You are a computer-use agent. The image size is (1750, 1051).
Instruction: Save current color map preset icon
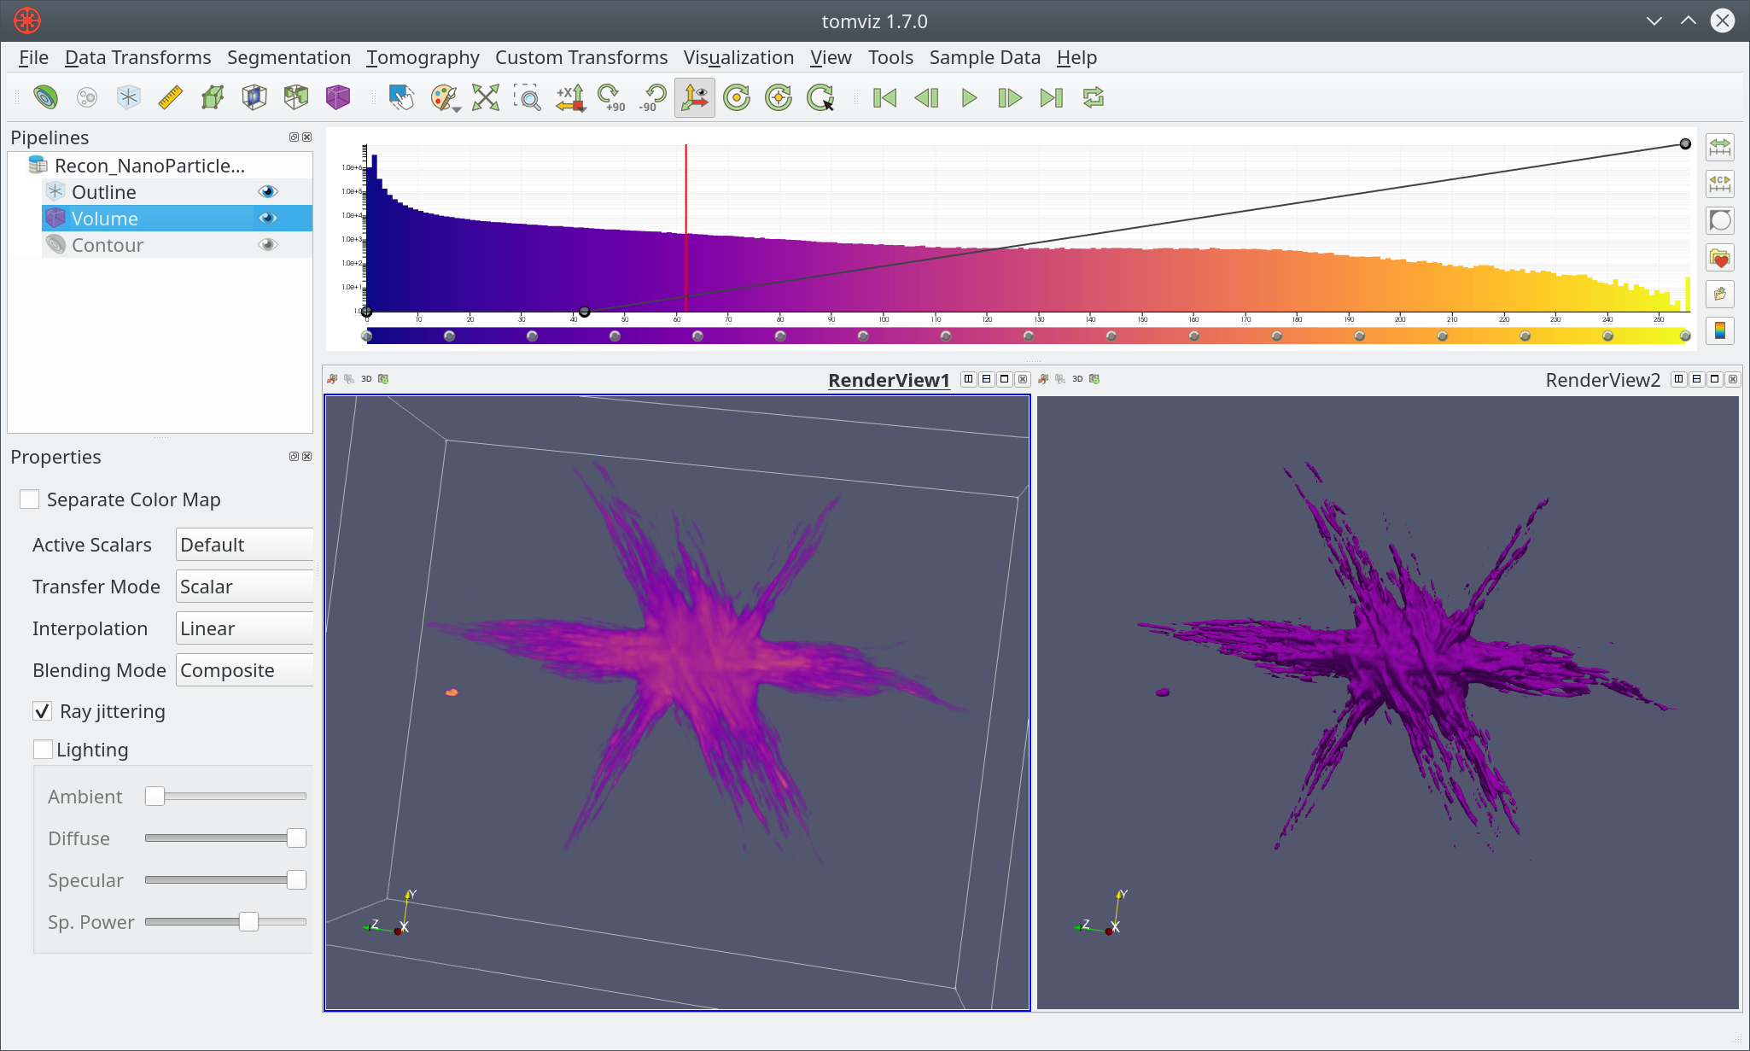[1720, 294]
